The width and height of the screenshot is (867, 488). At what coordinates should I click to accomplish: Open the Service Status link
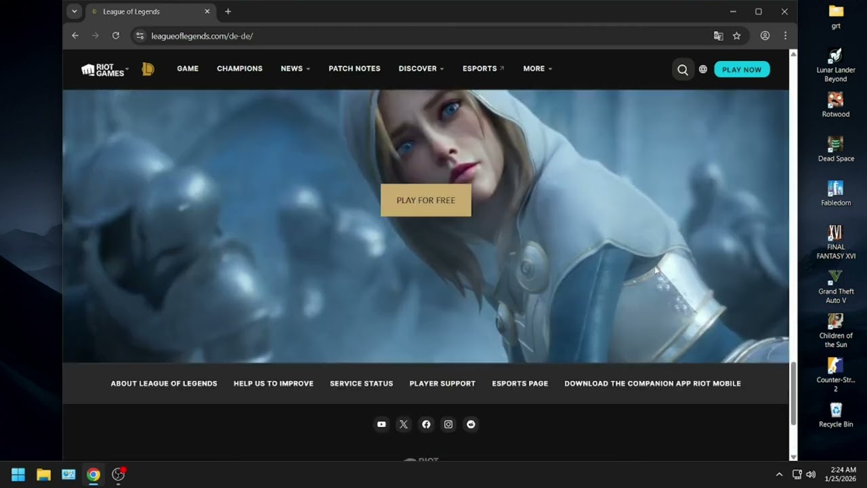click(x=361, y=384)
